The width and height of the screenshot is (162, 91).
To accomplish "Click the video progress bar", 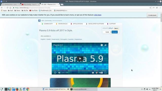I will click(80, 71).
